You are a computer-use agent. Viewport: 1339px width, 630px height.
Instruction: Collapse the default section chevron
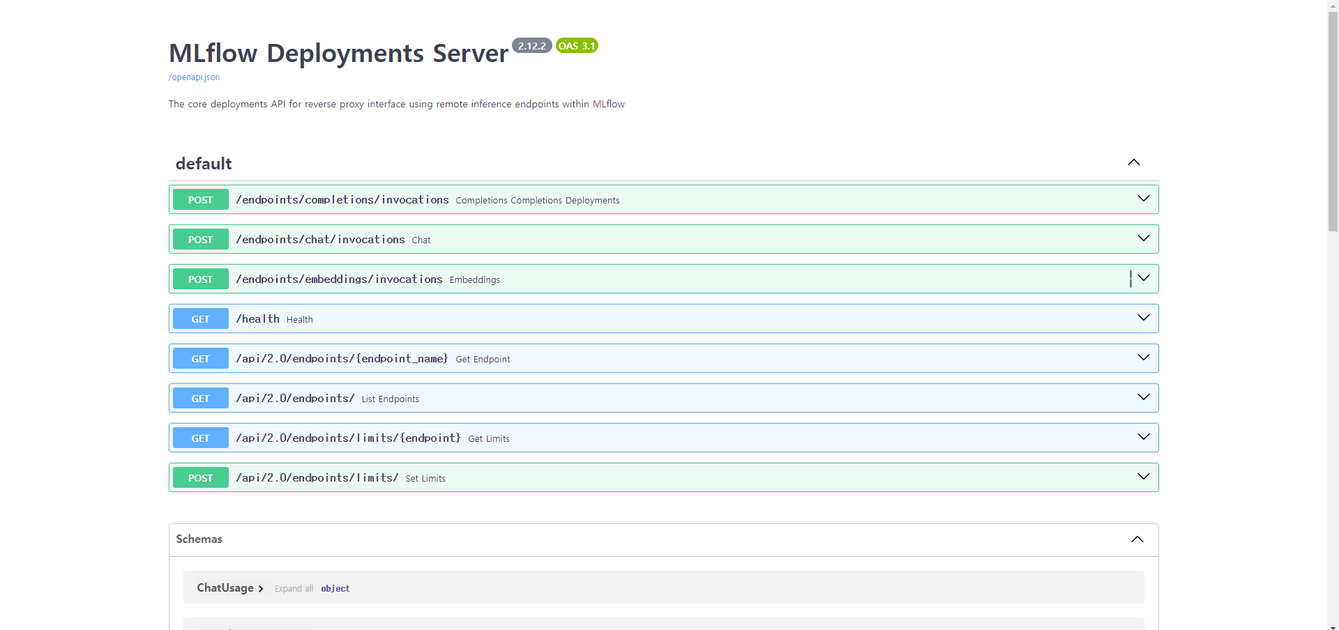[1134, 162]
